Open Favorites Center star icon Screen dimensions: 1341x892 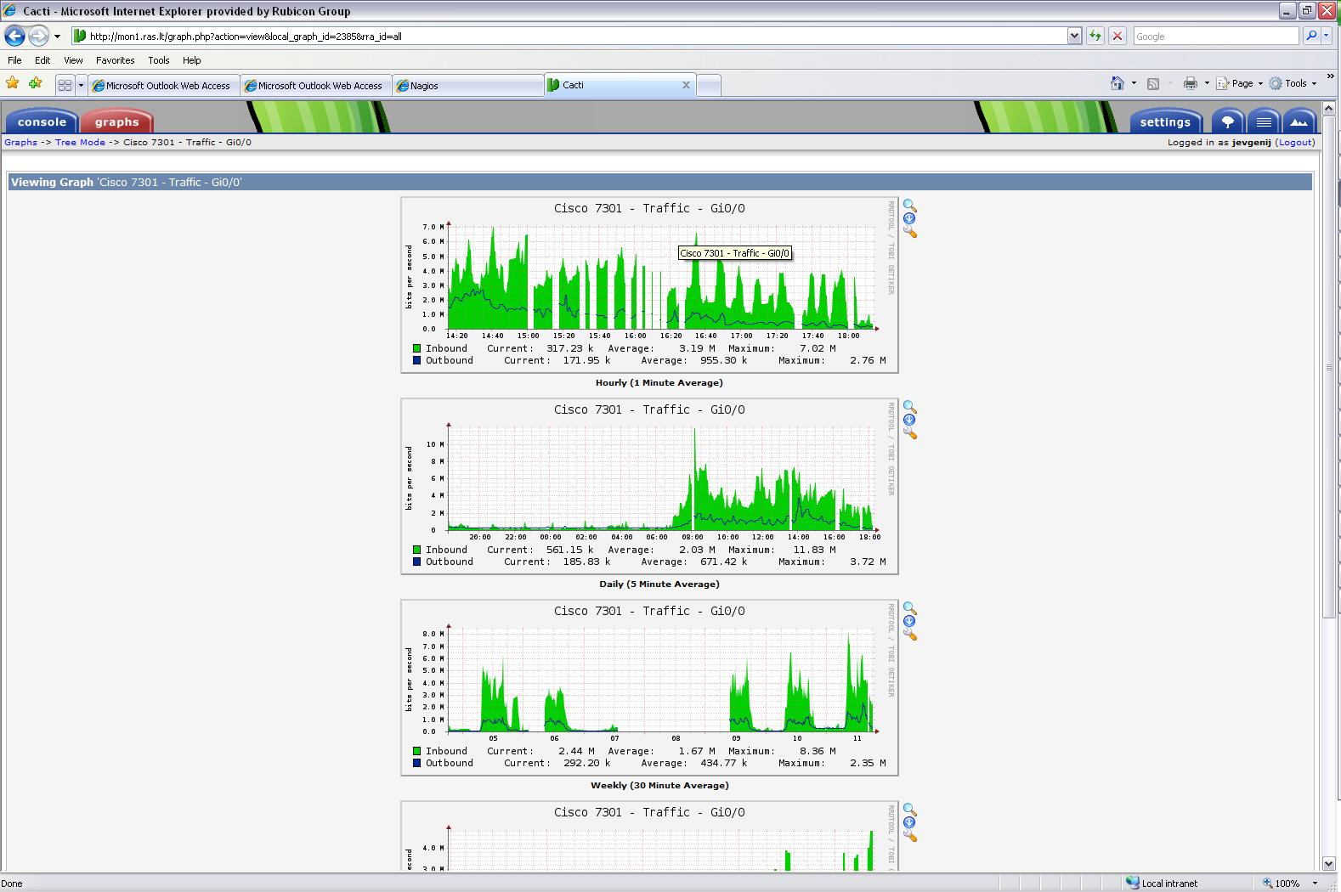(x=13, y=83)
